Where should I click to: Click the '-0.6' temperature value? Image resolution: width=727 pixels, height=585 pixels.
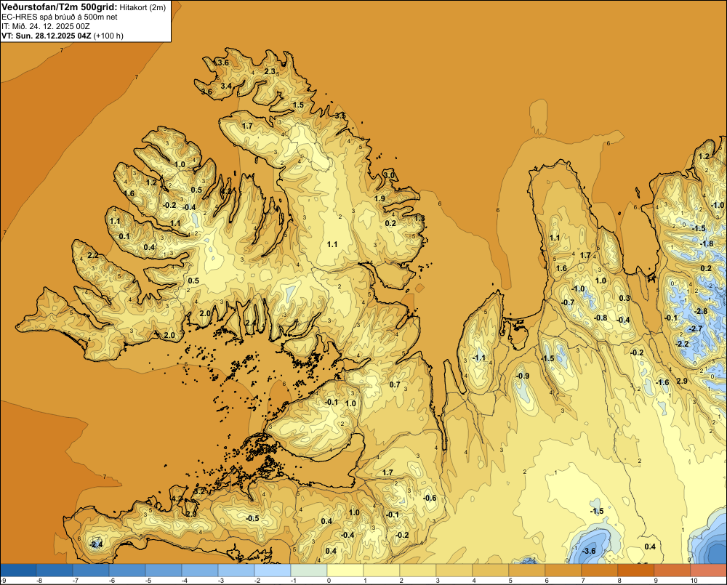coord(430,498)
